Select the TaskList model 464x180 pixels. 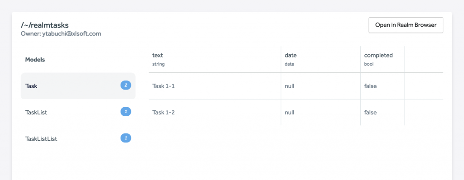tap(78, 112)
